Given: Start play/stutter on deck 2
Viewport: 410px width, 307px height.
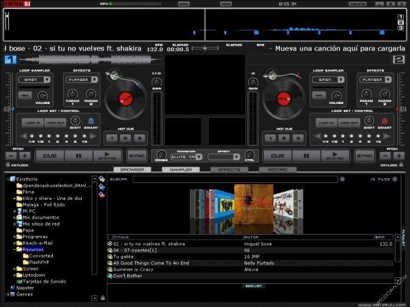Looking at the screenshot, I should click(335, 156).
